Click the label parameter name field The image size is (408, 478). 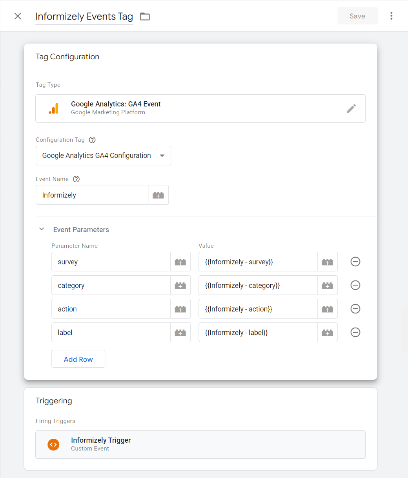(111, 332)
